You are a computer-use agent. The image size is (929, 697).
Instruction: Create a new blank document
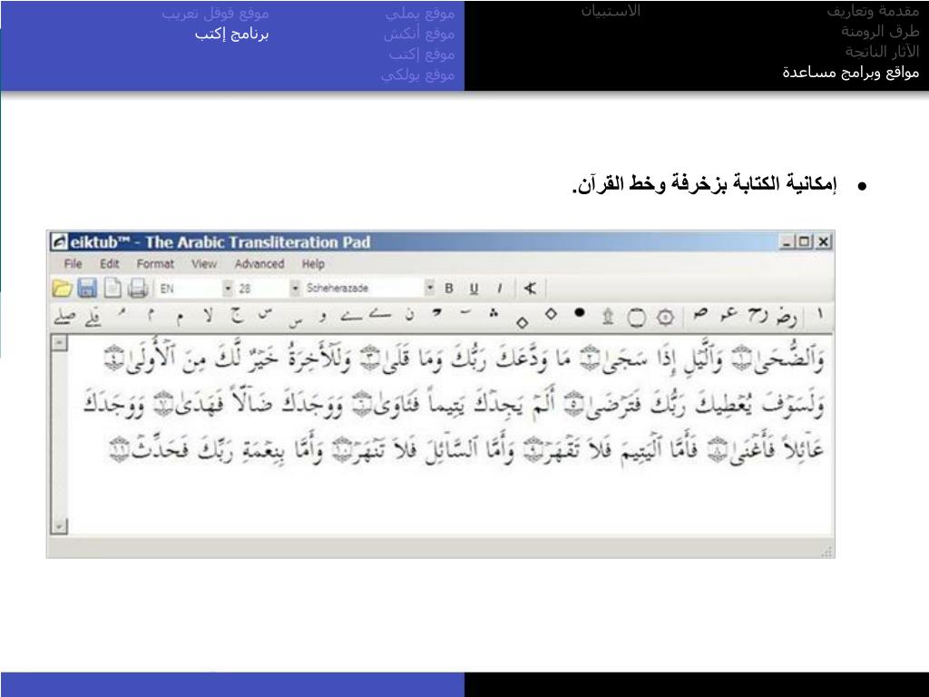(x=112, y=288)
